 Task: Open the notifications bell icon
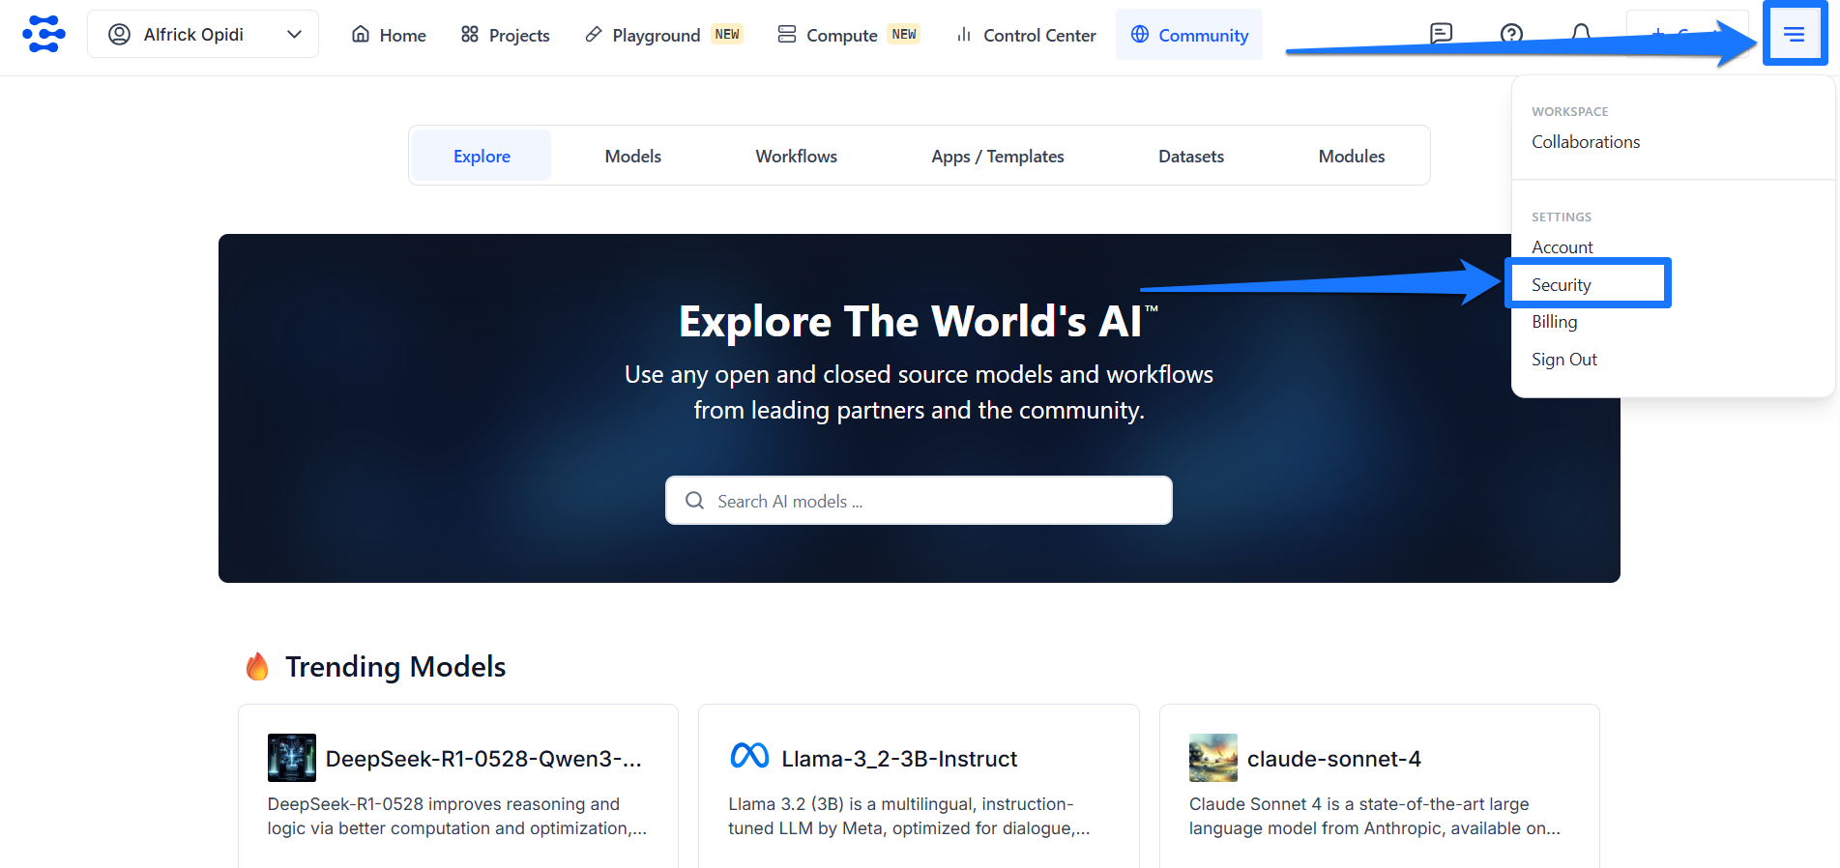(1581, 34)
